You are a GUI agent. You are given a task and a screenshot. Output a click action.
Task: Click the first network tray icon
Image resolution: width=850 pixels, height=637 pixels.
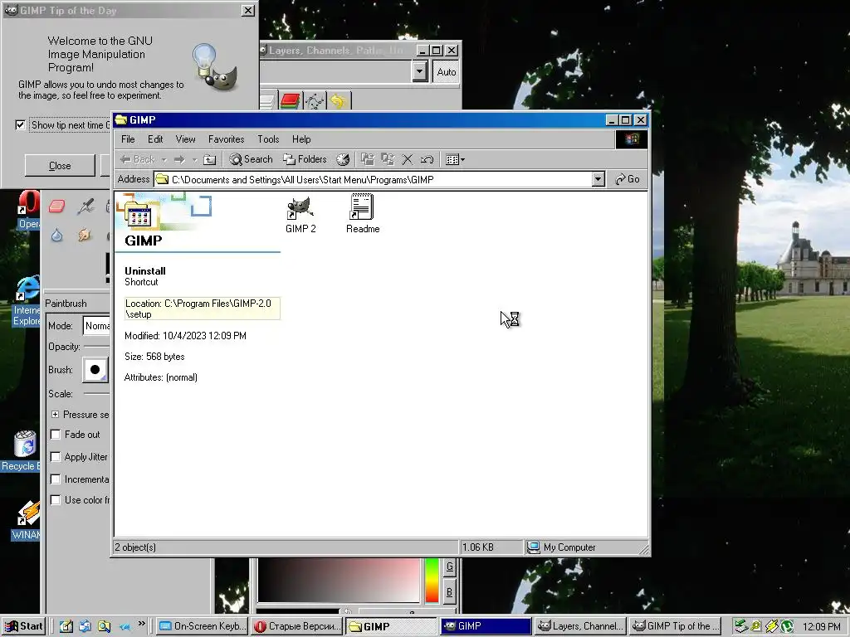click(741, 626)
